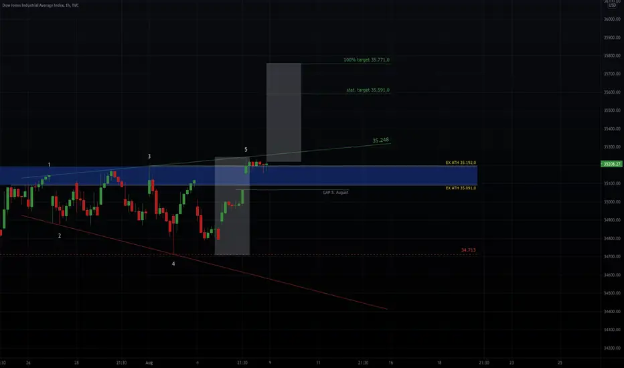Click the Aug label on the time axis
The width and height of the screenshot is (624, 368).
point(149,363)
